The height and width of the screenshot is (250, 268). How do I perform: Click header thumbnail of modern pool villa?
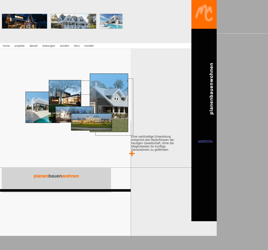coord(111,21)
